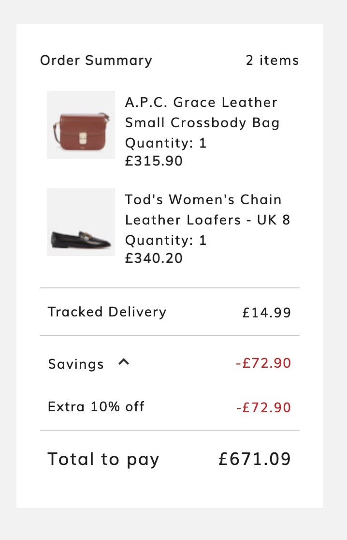Click the loafers' Quantity: 1 text
347x540 pixels.
(x=166, y=240)
